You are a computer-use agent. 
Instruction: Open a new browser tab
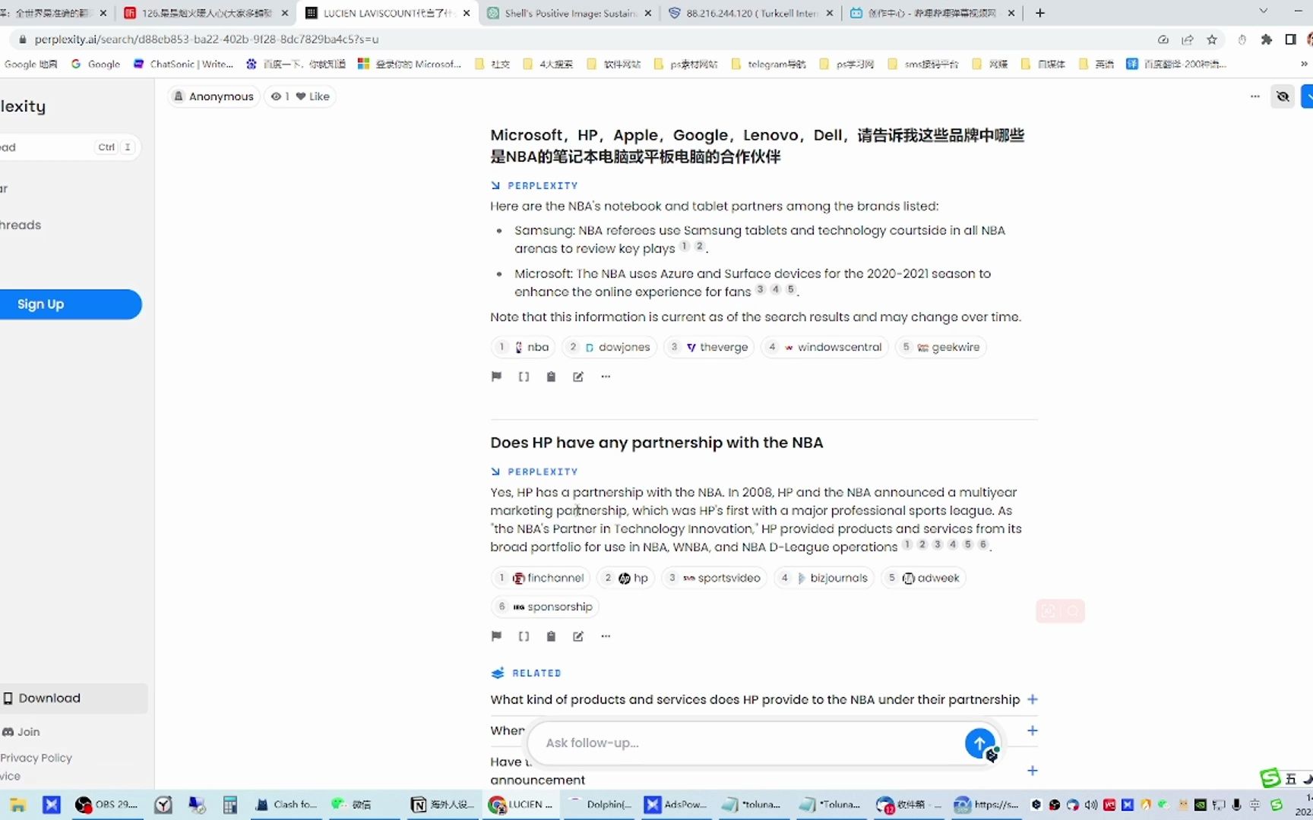pyautogui.click(x=1040, y=13)
